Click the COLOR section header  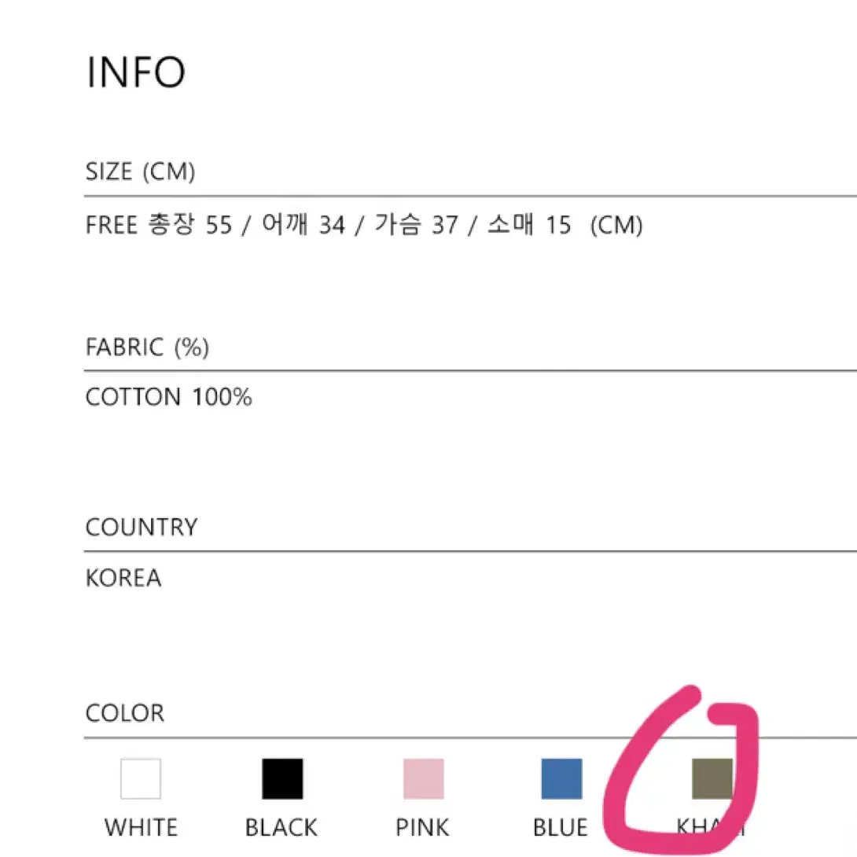click(x=125, y=713)
